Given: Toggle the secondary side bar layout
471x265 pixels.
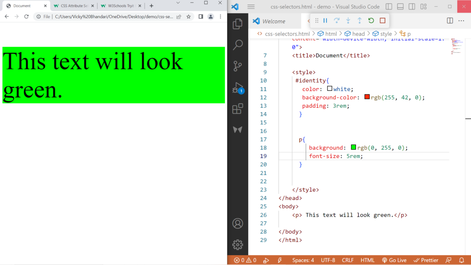Looking at the screenshot, I should click(412, 7).
